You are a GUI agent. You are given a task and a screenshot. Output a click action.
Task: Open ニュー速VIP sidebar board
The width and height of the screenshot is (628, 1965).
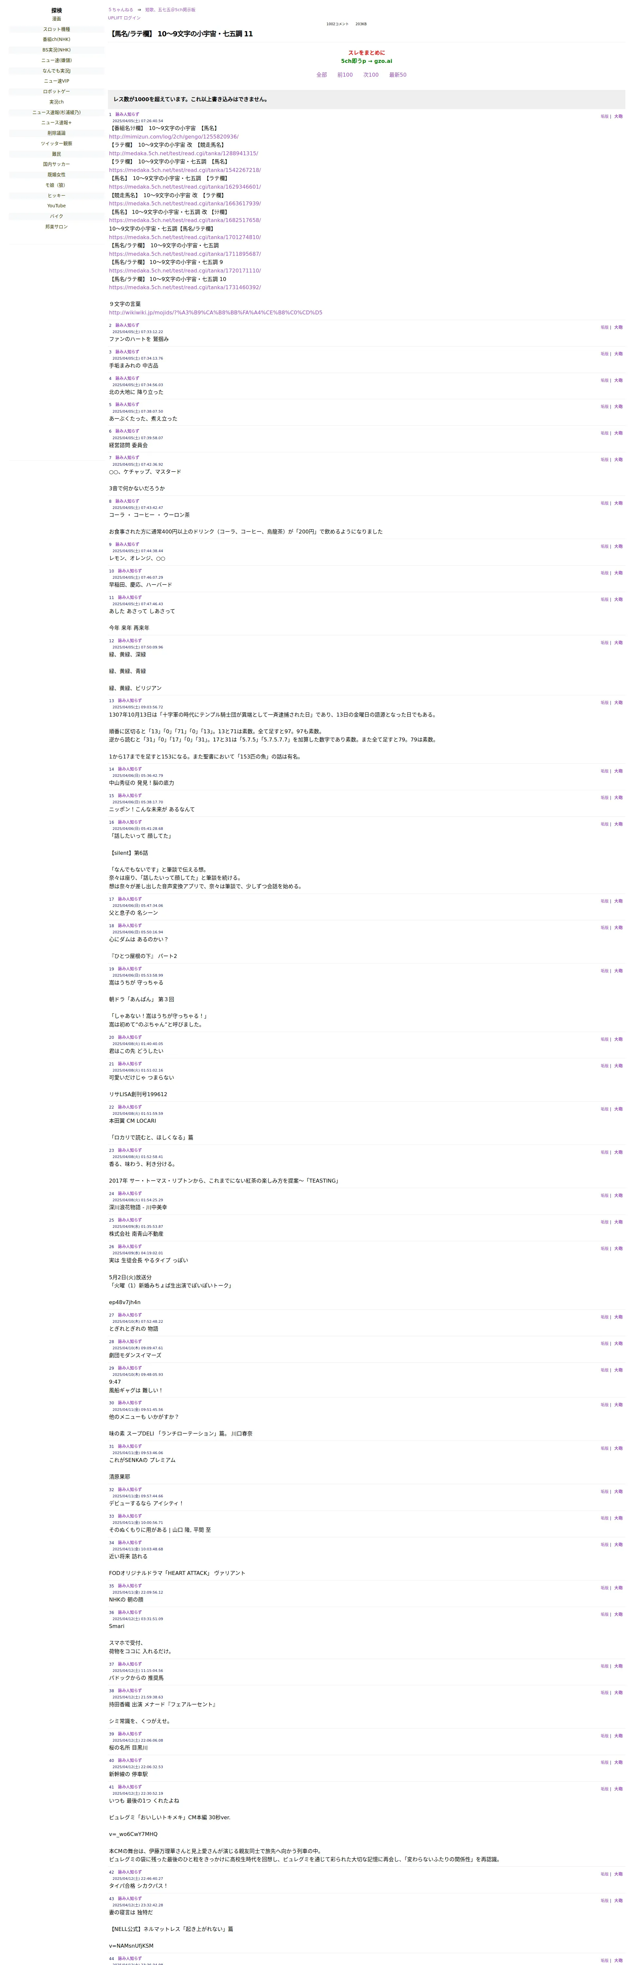56,81
